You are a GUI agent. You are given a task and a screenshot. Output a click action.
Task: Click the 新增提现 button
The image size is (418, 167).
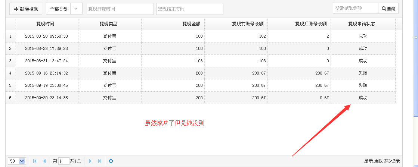click(x=26, y=9)
